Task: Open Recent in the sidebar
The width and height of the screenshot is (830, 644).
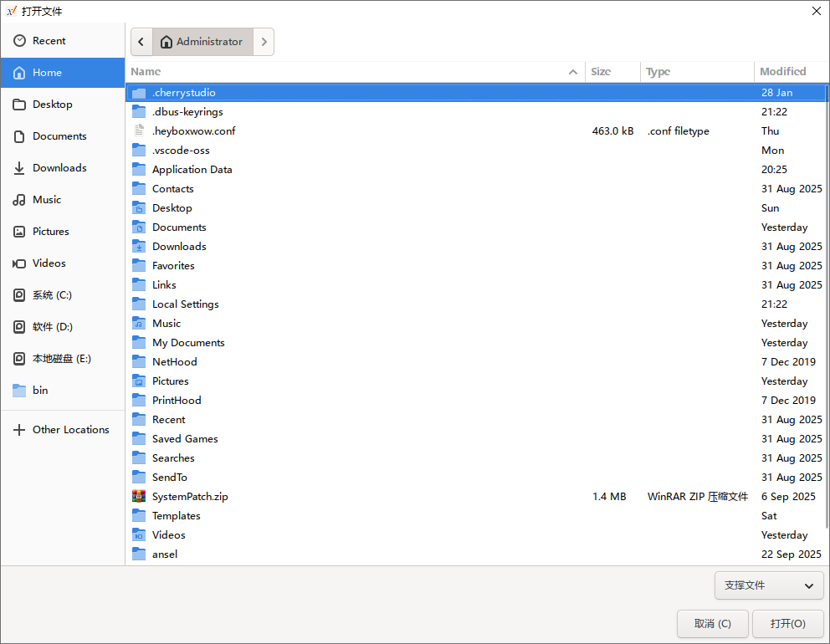Action: pos(49,41)
